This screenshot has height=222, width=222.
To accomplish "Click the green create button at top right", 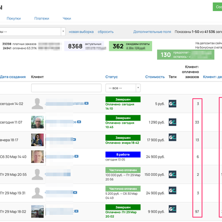I will (x=218, y=7).
